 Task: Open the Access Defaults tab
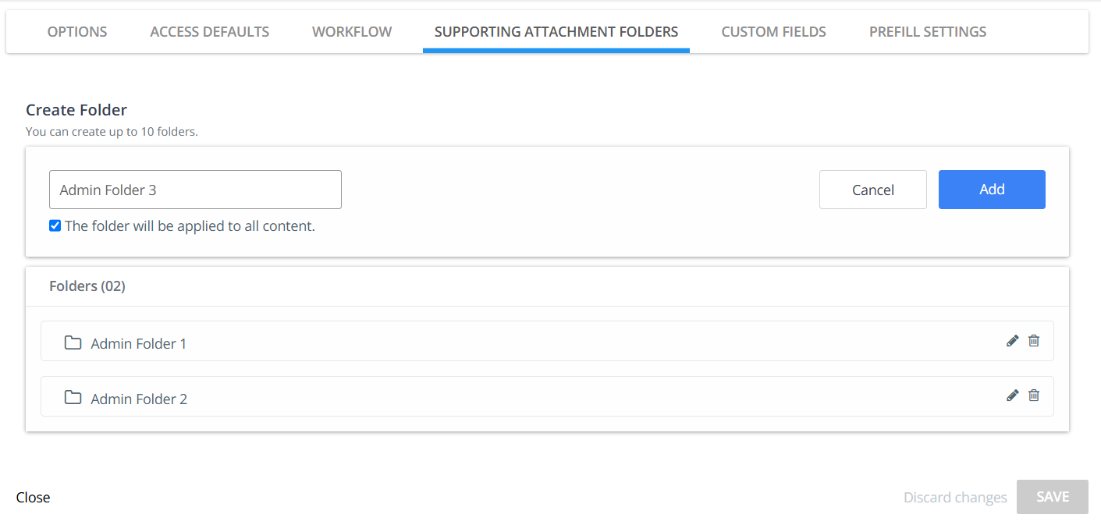point(209,32)
